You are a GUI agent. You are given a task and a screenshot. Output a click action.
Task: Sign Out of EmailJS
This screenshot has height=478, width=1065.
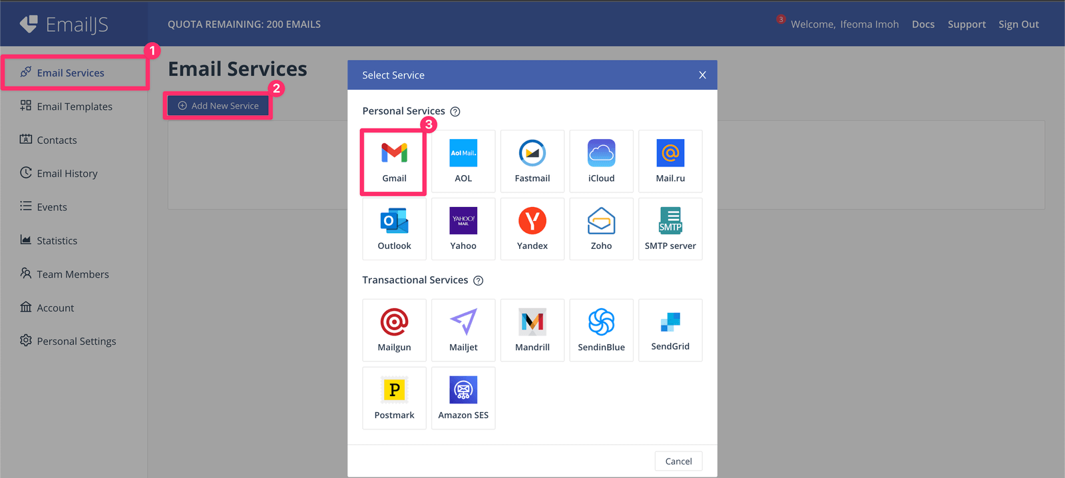tap(1018, 25)
